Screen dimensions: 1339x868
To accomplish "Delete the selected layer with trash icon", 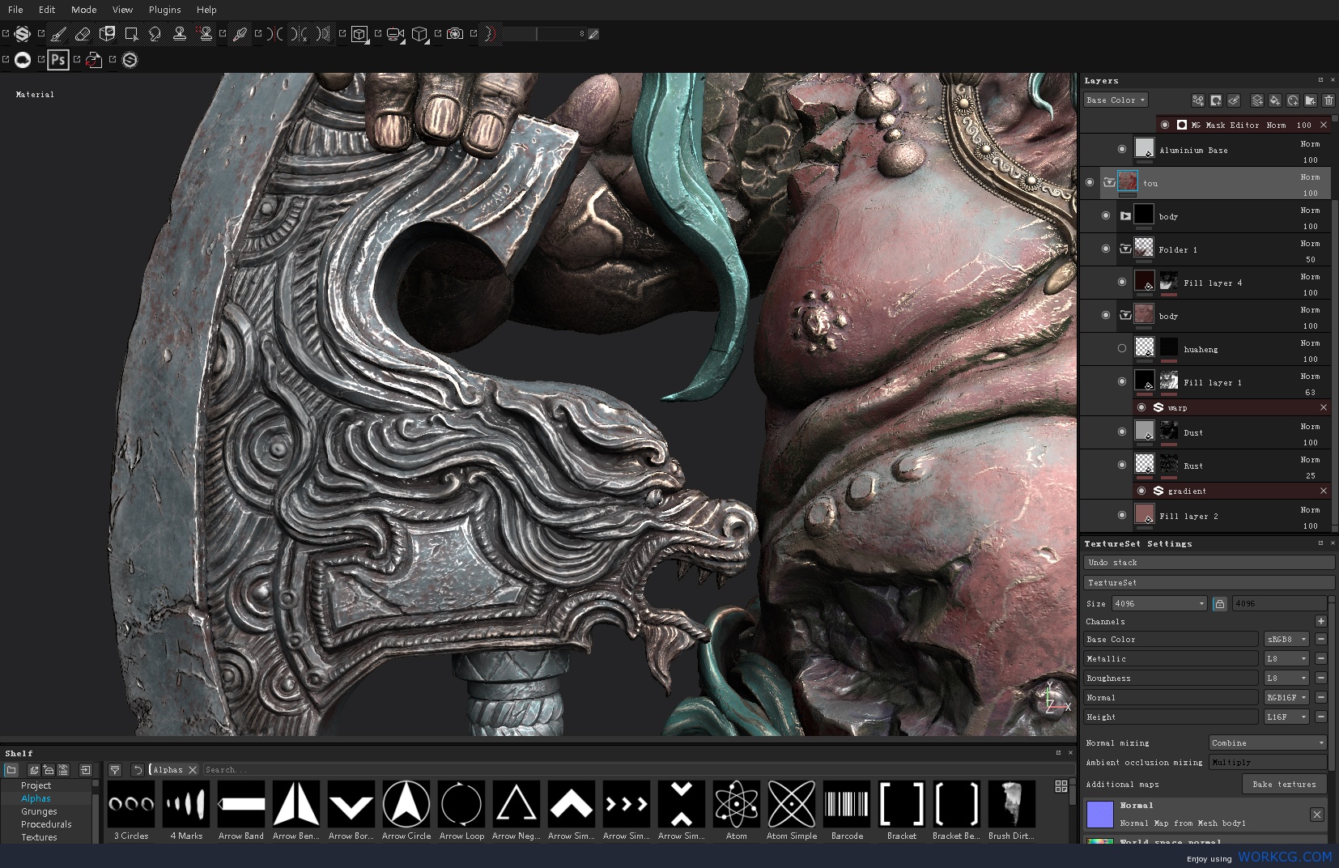I will [x=1328, y=100].
